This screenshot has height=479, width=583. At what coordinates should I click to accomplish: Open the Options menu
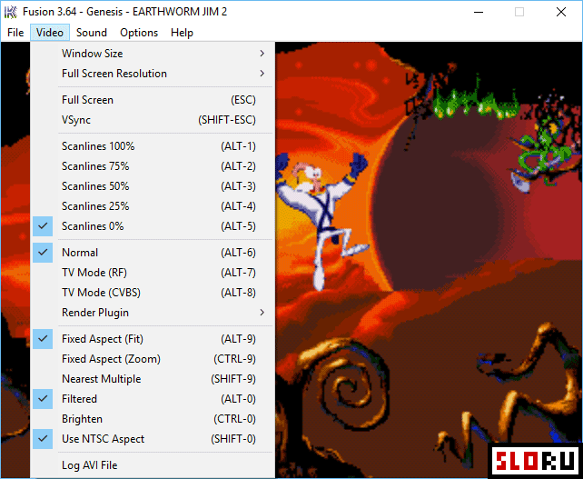(x=139, y=33)
